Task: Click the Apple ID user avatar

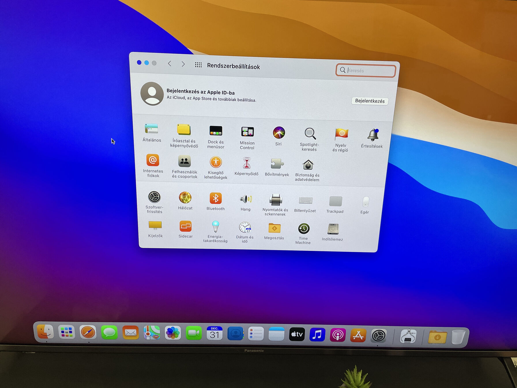Action: 152,94
